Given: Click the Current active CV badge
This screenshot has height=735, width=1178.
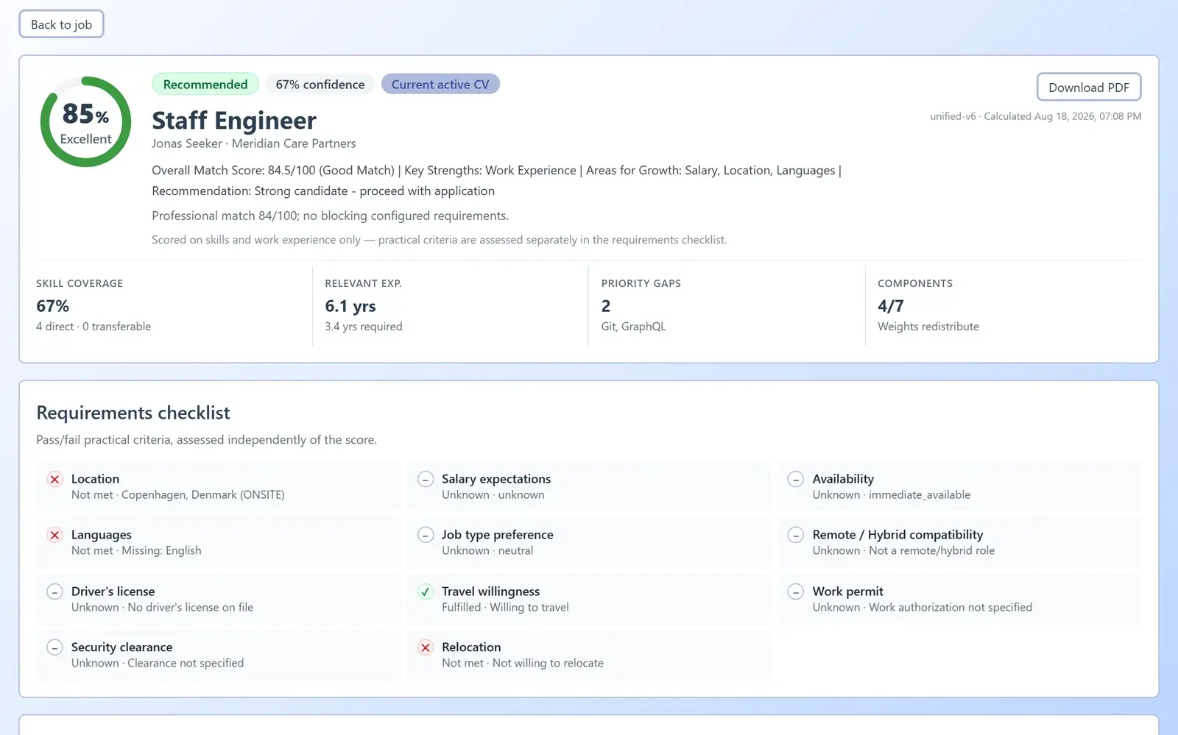Looking at the screenshot, I should [440, 84].
